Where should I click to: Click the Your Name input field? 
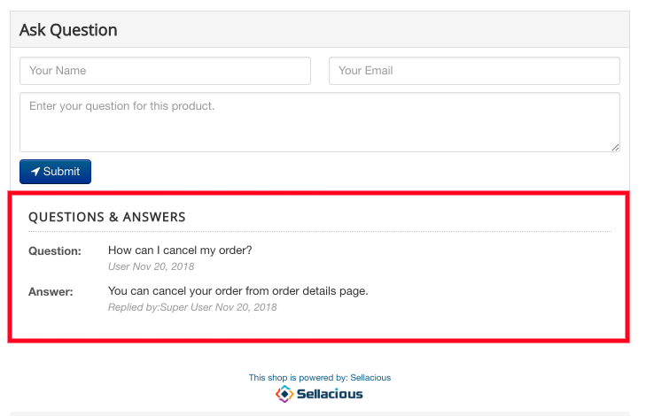click(165, 71)
